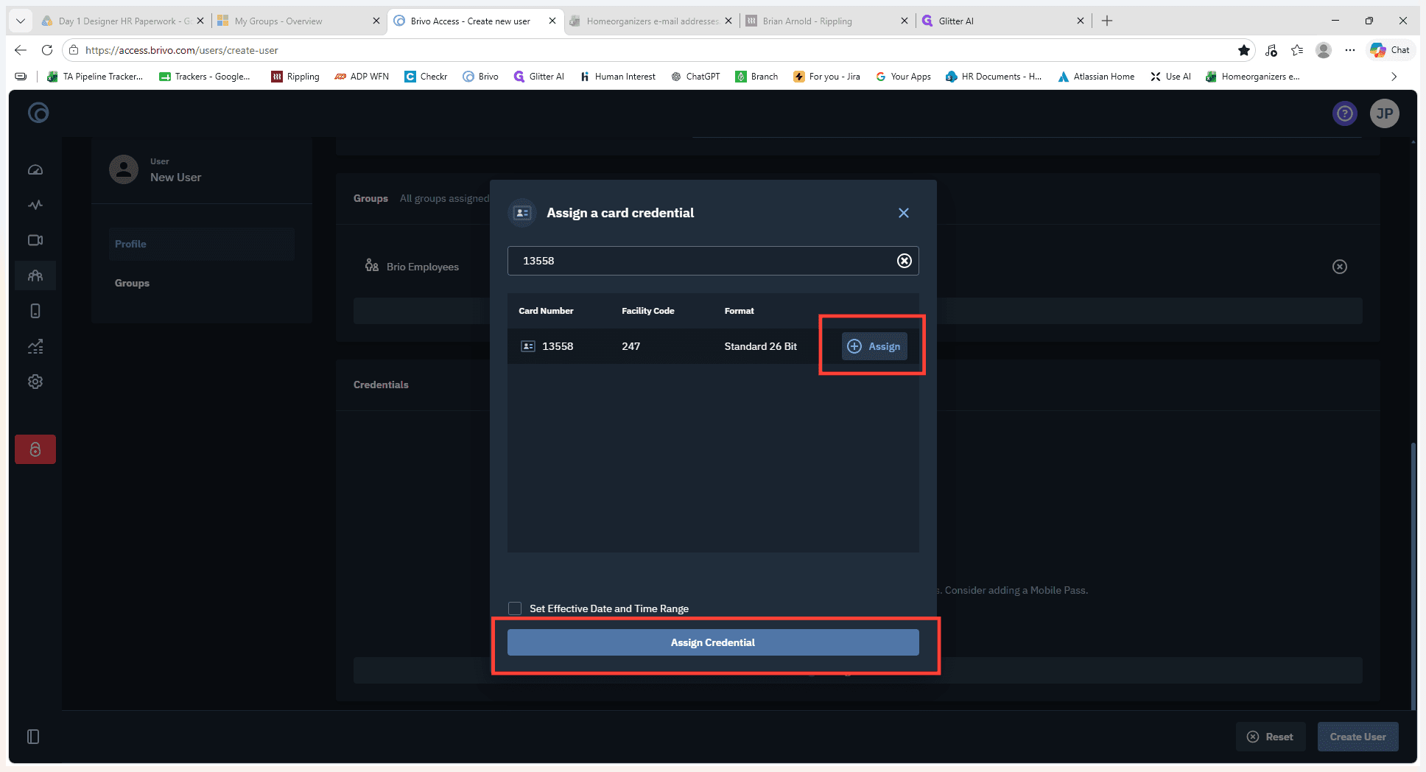Click the Create User button
The height and width of the screenshot is (772, 1426).
pos(1357,737)
